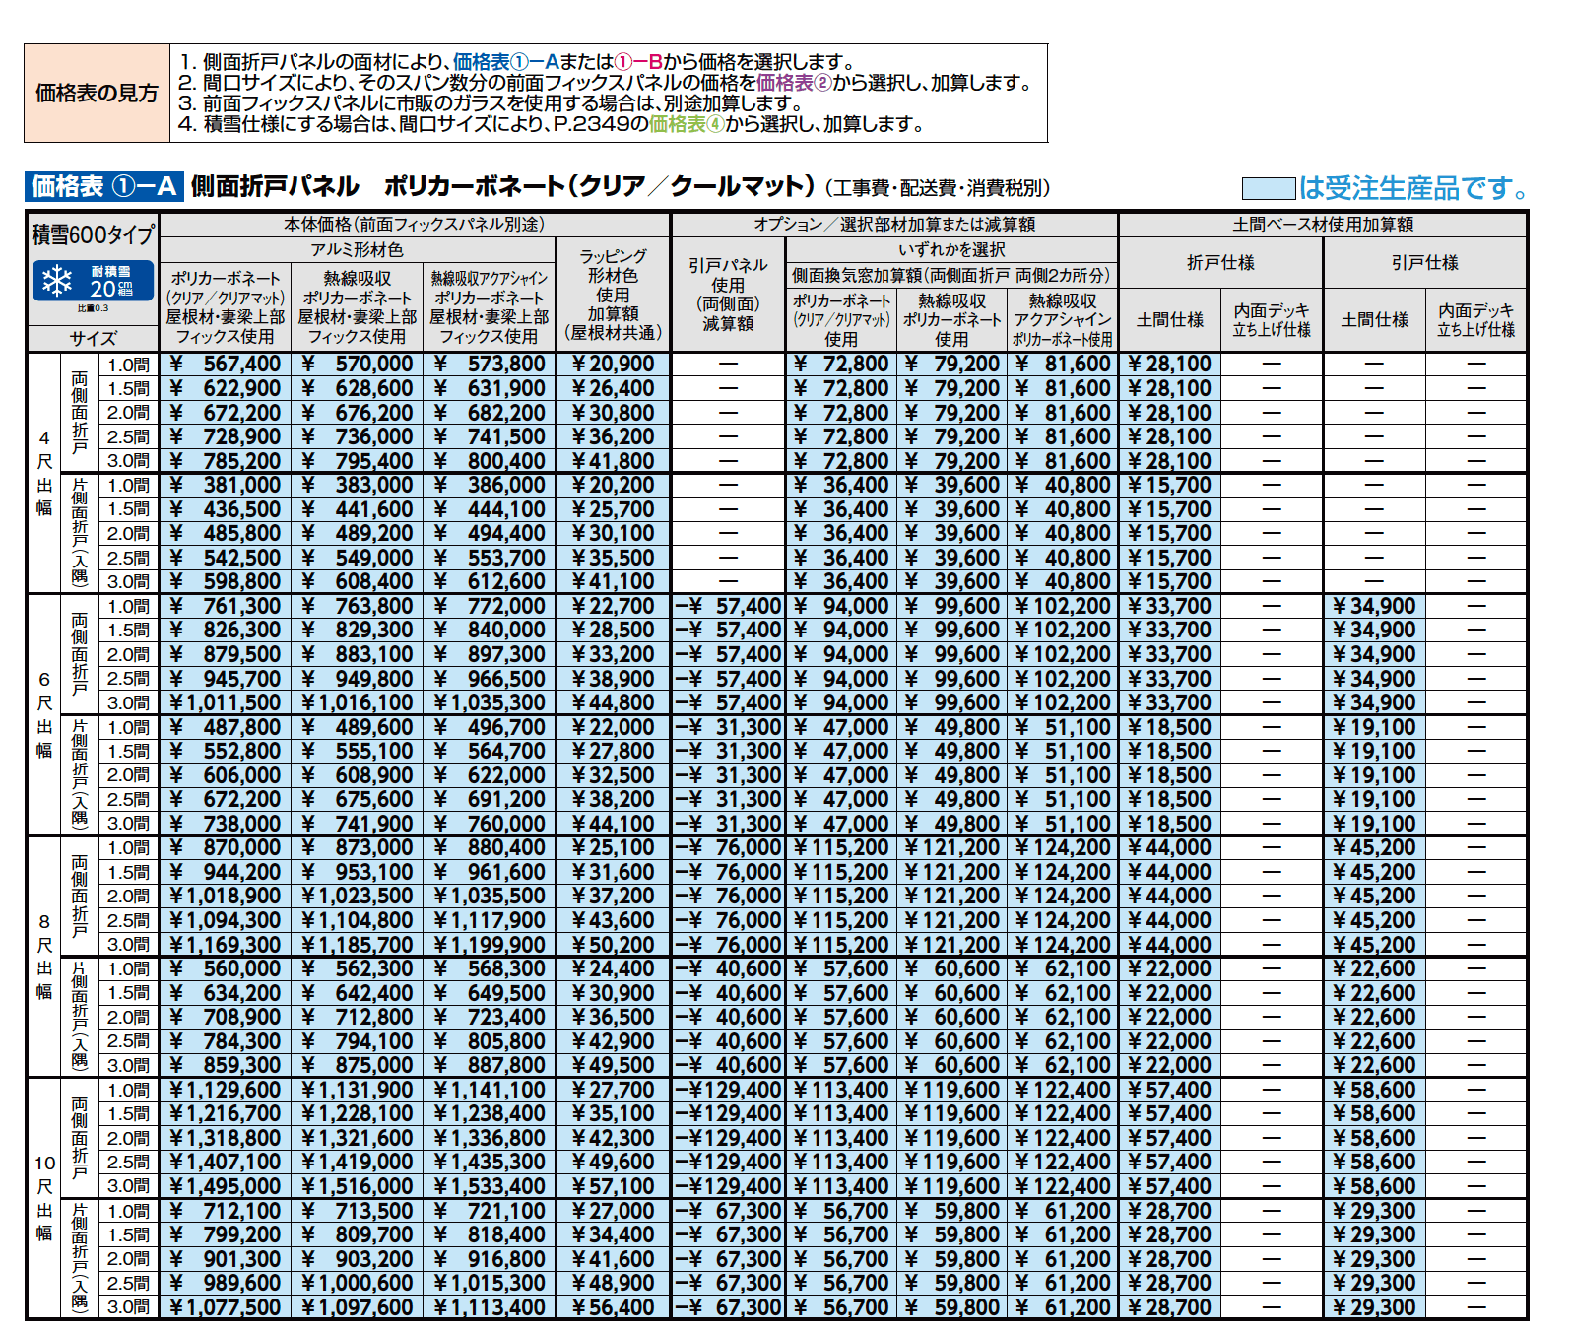Select the ラッピング形材色 column header
The width and height of the screenshot is (1572, 1332).
[613, 294]
